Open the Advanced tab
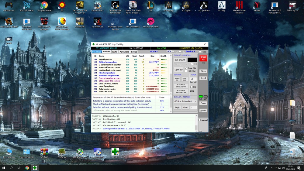 (124, 52)
